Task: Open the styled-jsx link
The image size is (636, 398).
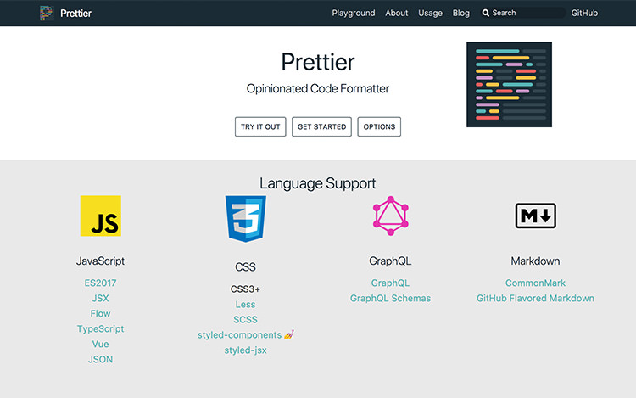Action: point(245,350)
